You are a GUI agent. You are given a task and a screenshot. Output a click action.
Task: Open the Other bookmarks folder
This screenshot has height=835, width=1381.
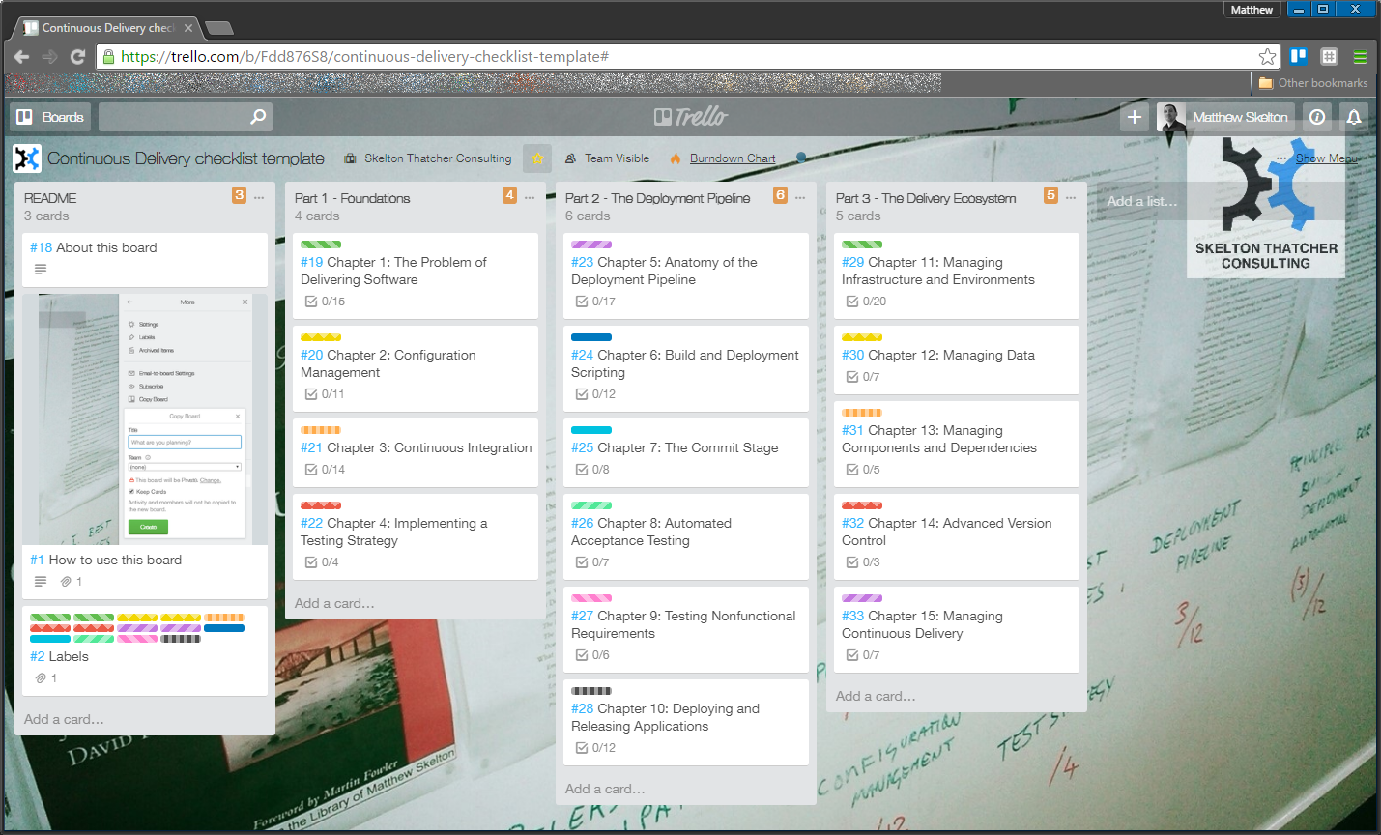(1313, 83)
